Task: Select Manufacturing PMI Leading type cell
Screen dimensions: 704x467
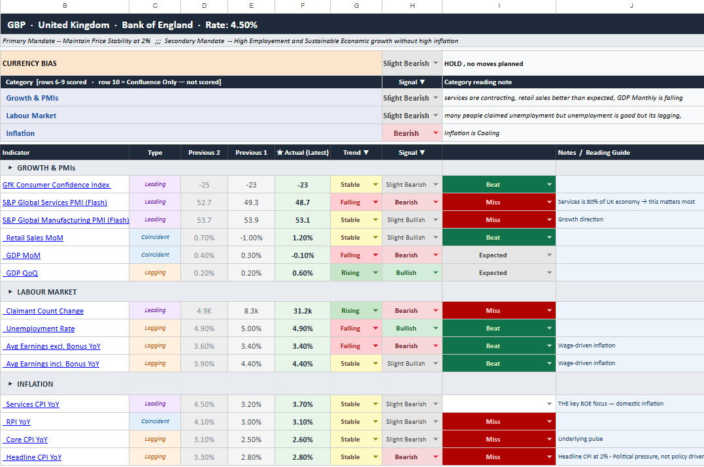Action: [x=155, y=220]
